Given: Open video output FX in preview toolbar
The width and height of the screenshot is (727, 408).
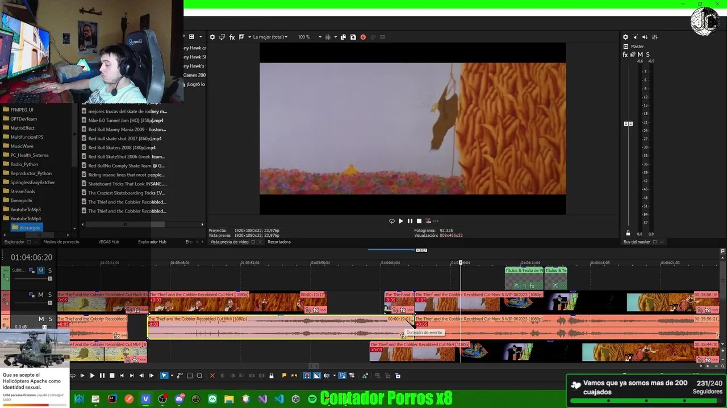Looking at the screenshot, I should [x=232, y=37].
